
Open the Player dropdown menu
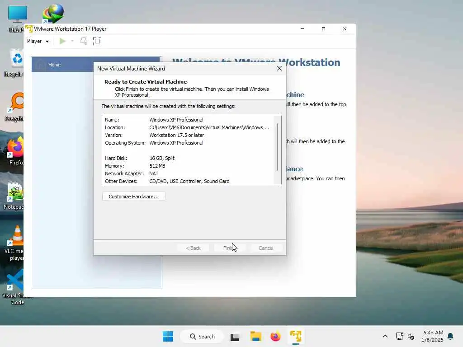click(x=38, y=41)
